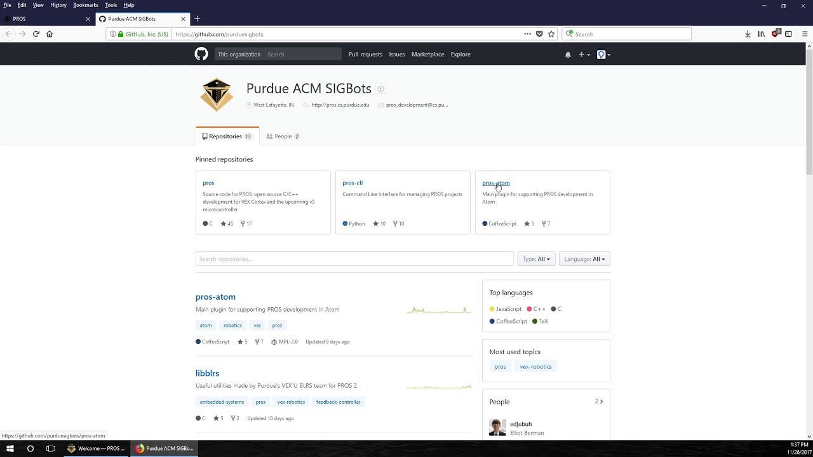Select vex-robotics in Most used topics
The height and width of the screenshot is (457, 813).
coord(535,367)
